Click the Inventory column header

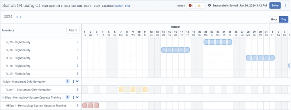pos(8,30)
